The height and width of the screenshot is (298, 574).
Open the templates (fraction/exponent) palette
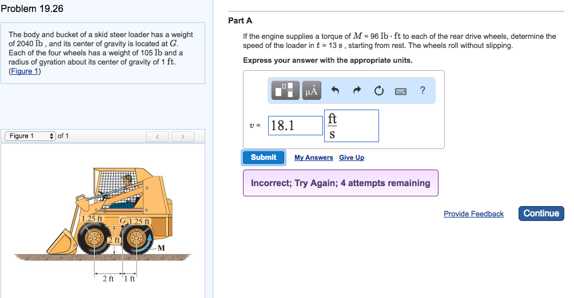point(287,90)
